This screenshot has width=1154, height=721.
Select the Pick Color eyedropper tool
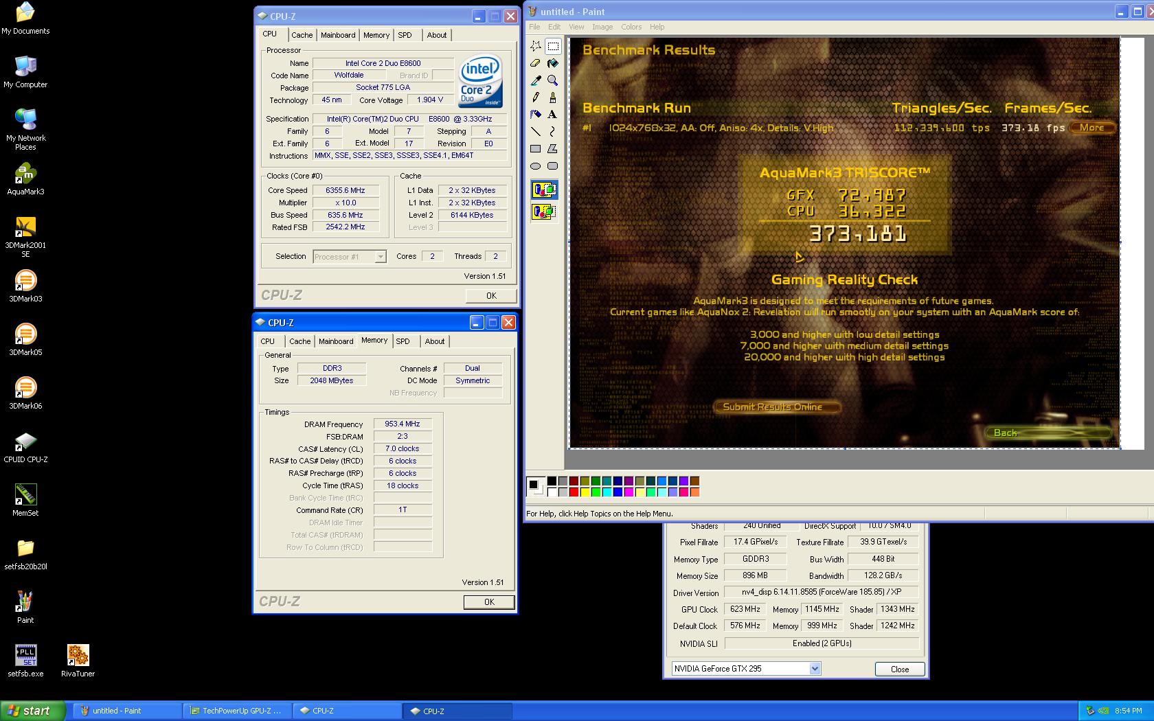coord(536,80)
